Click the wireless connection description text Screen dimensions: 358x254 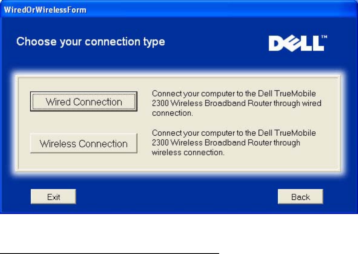tap(234, 143)
